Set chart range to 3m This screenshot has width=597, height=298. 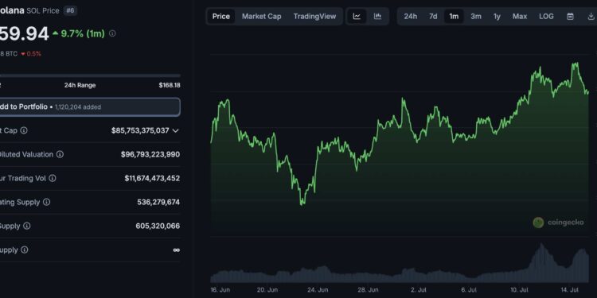coord(476,17)
